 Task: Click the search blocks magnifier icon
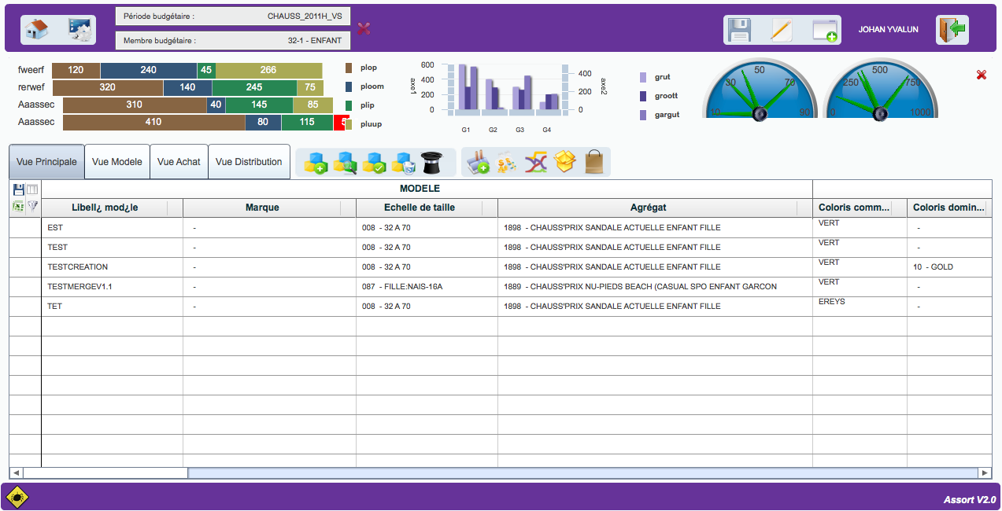[x=345, y=162]
